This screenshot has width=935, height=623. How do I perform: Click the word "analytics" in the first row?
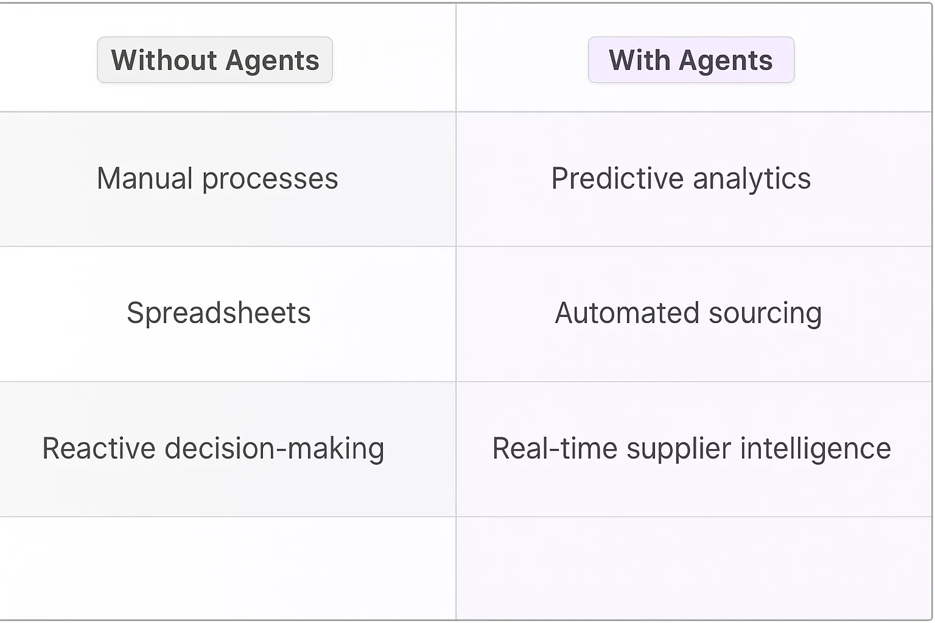[752, 179]
